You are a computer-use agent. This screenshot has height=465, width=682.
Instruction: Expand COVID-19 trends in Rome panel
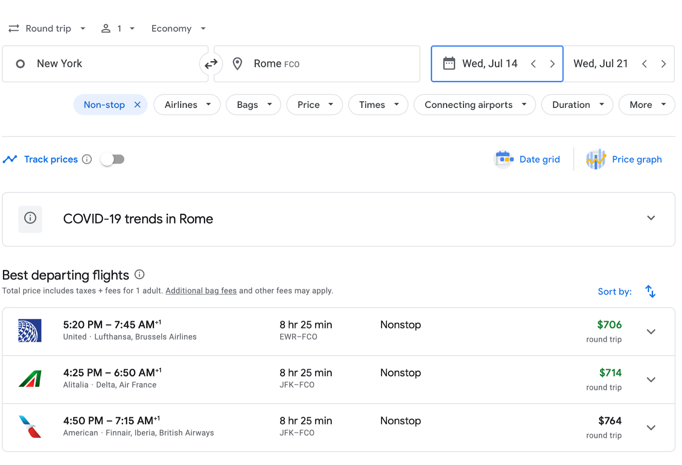pyautogui.click(x=650, y=218)
